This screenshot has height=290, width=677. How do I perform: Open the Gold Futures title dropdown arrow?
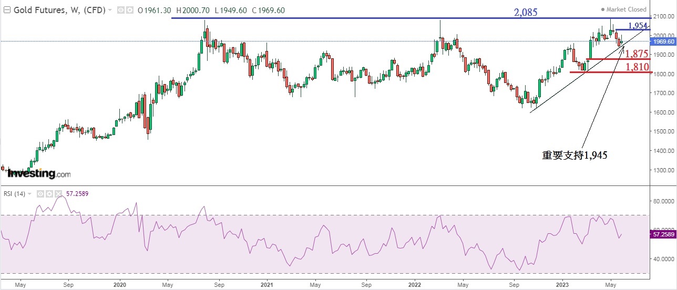tap(110, 10)
